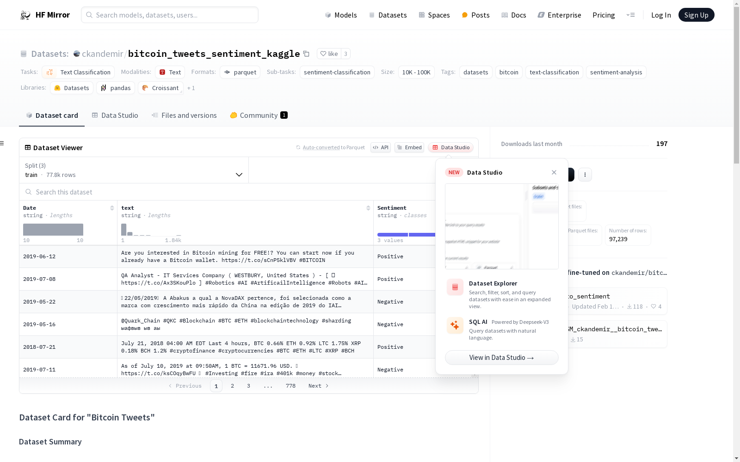Click the Log In link

coord(661,15)
